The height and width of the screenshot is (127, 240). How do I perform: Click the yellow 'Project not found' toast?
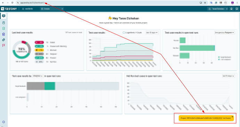(206, 118)
